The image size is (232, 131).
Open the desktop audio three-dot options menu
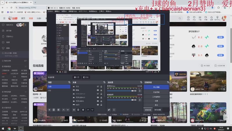click(140, 100)
